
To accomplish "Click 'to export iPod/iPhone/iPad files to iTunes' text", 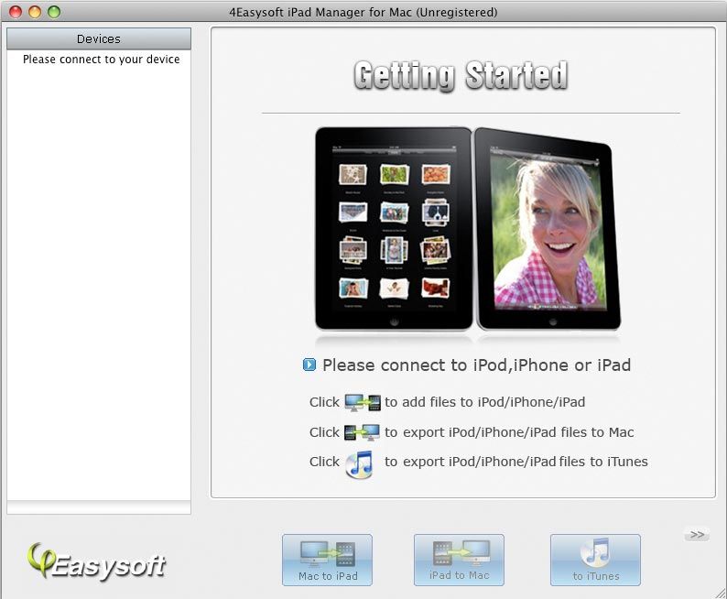I will pyautogui.click(x=516, y=462).
